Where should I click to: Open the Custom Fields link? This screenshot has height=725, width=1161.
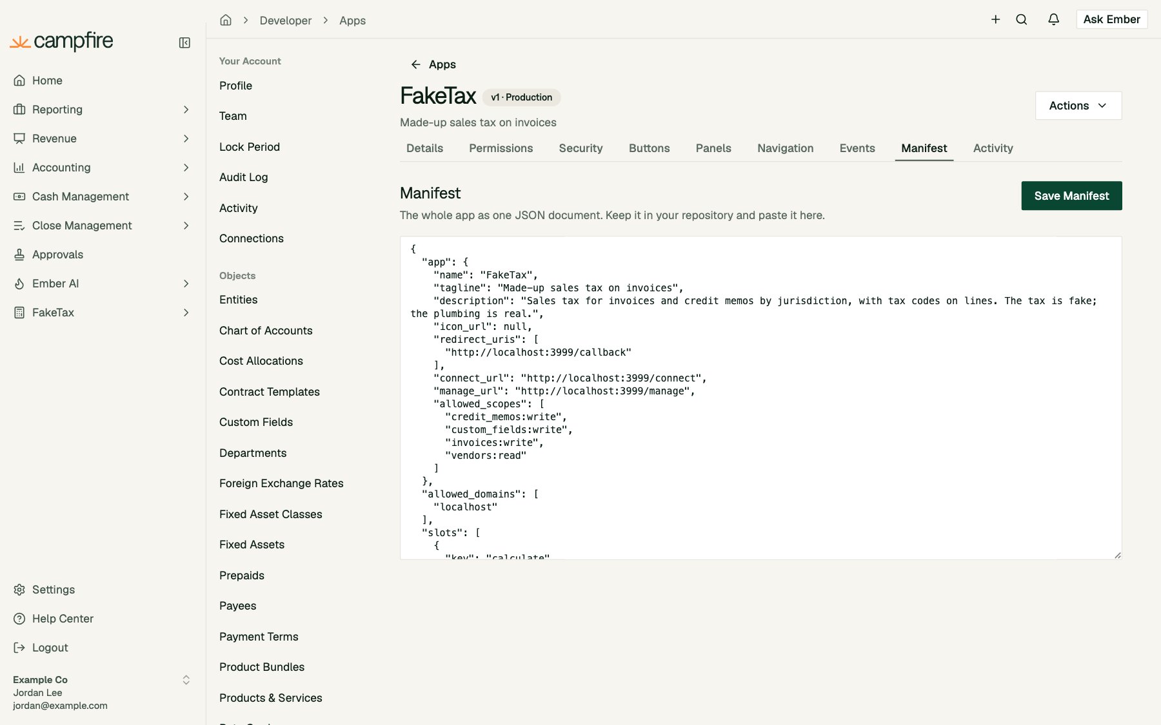pyautogui.click(x=256, y=422)
